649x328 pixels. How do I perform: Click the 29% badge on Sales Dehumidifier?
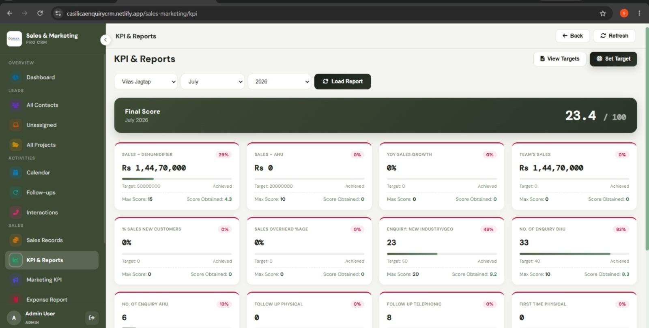pyautogui.click(x=223, y=154)
